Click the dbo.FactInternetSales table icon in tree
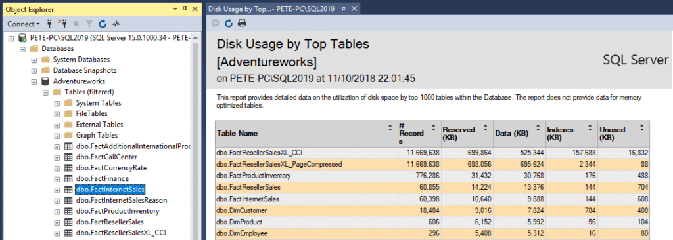673x240 pixels. tap(68, 190)
